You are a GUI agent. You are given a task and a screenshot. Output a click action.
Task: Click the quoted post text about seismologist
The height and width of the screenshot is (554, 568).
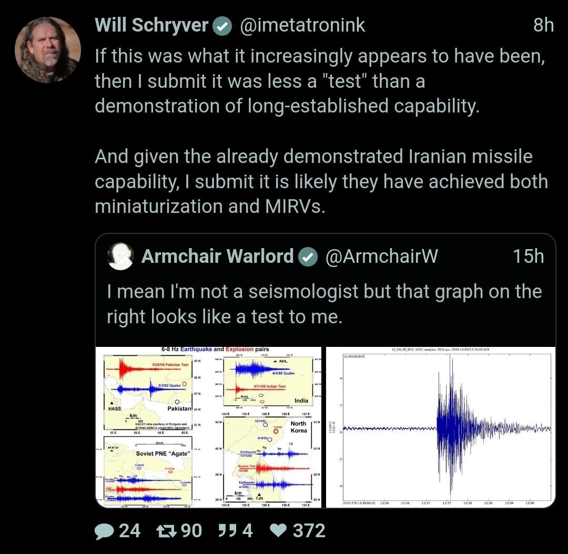(x=324, y=304)
